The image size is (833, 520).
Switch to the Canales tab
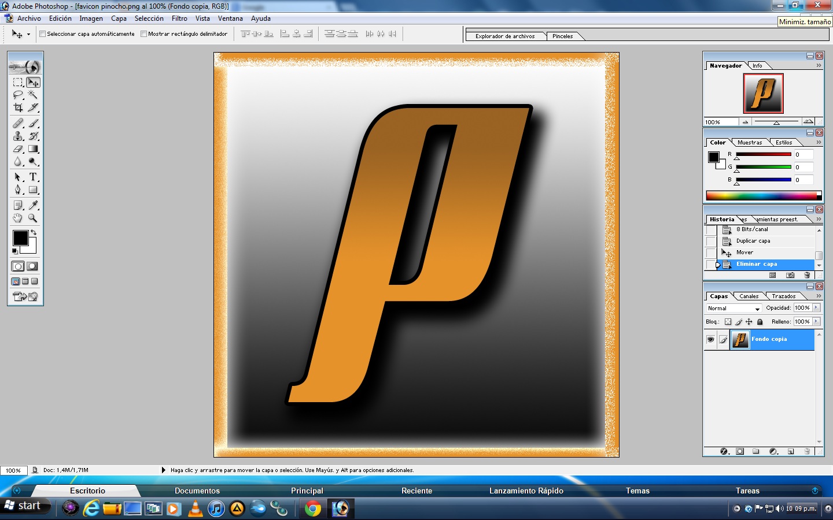pyautogui.click(x=749, y=296)
